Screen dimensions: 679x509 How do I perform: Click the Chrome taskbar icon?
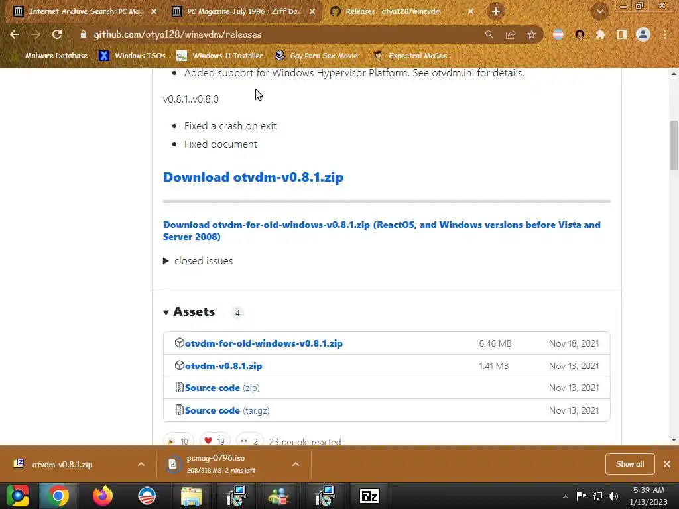click(x=58, y=496)
